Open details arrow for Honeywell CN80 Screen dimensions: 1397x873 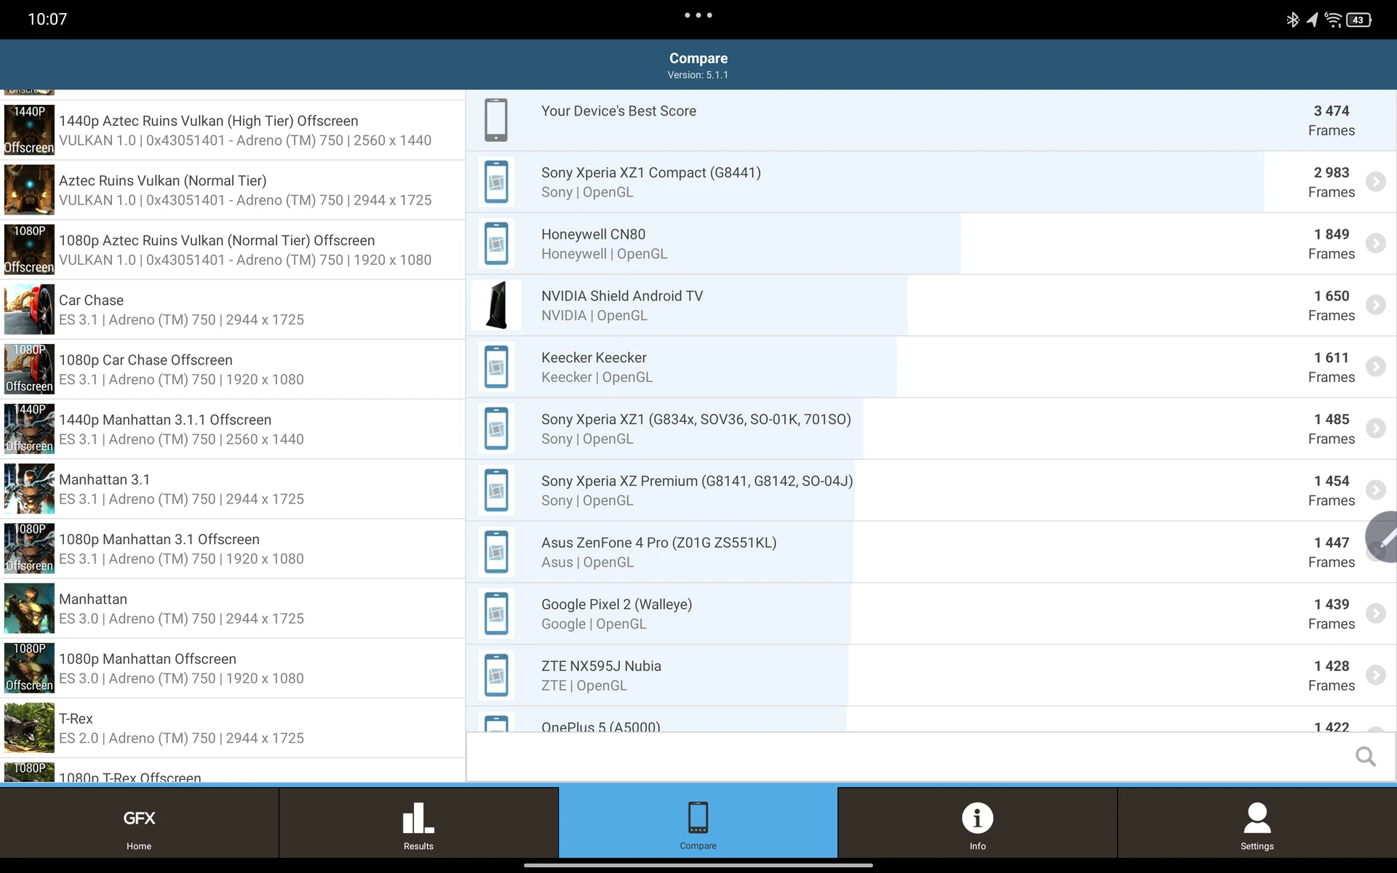coord(1375,243)
